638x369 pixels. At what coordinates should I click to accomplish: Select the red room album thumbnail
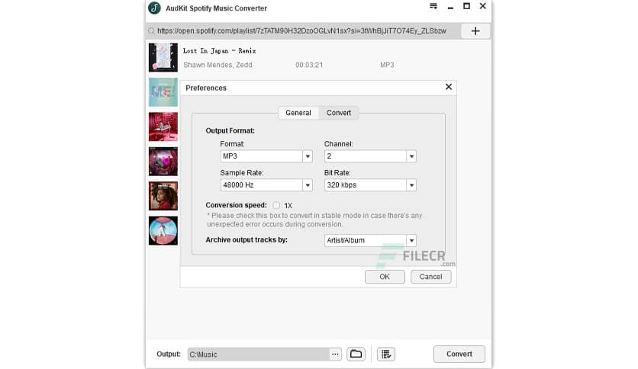[x=163, y=127]
